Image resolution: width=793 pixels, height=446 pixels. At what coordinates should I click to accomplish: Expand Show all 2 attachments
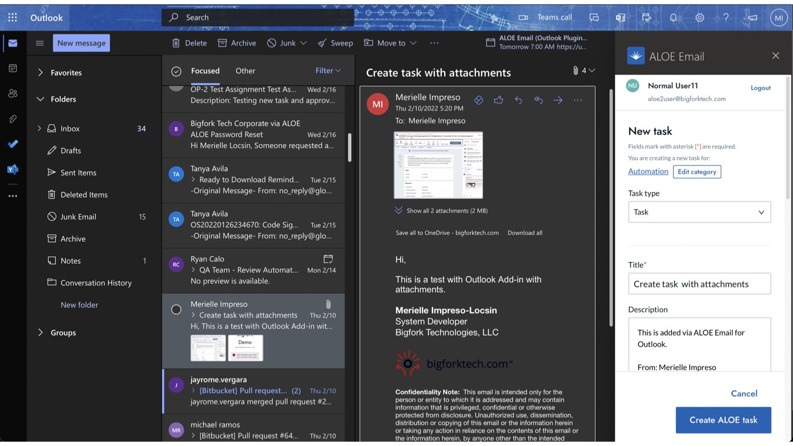click(x=441, y=210)
